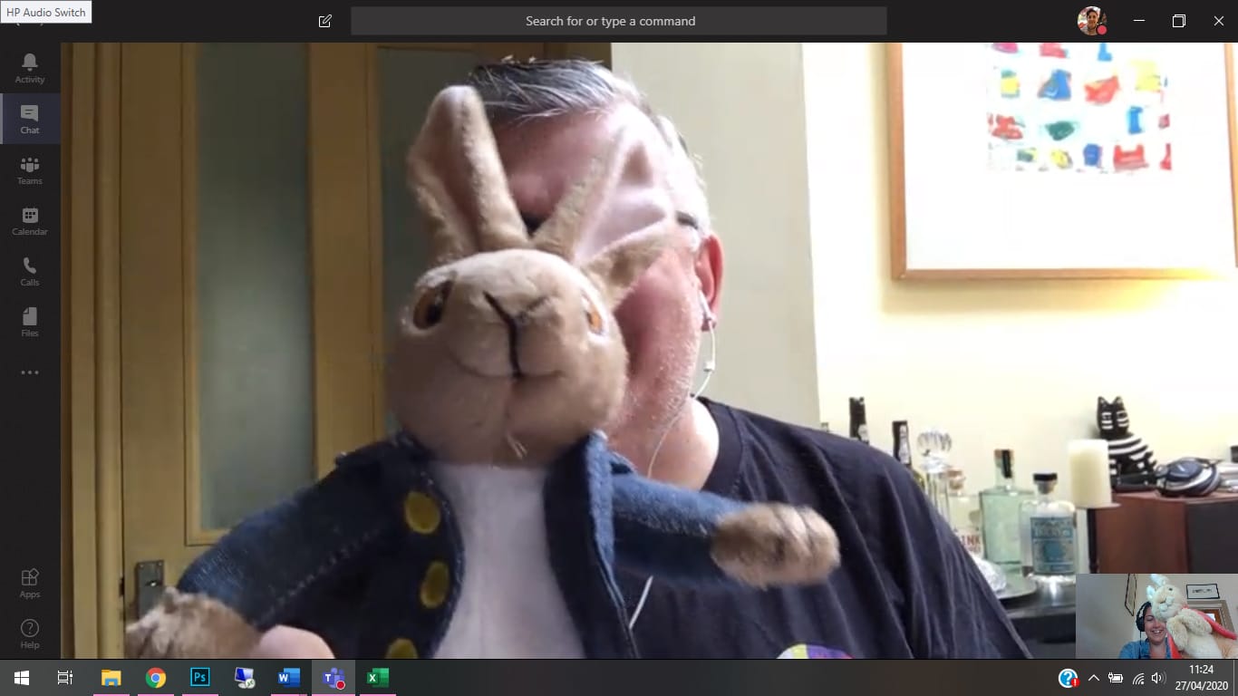Switch to the Chat section
This screenshot has width=1238, height=696.
30,119
